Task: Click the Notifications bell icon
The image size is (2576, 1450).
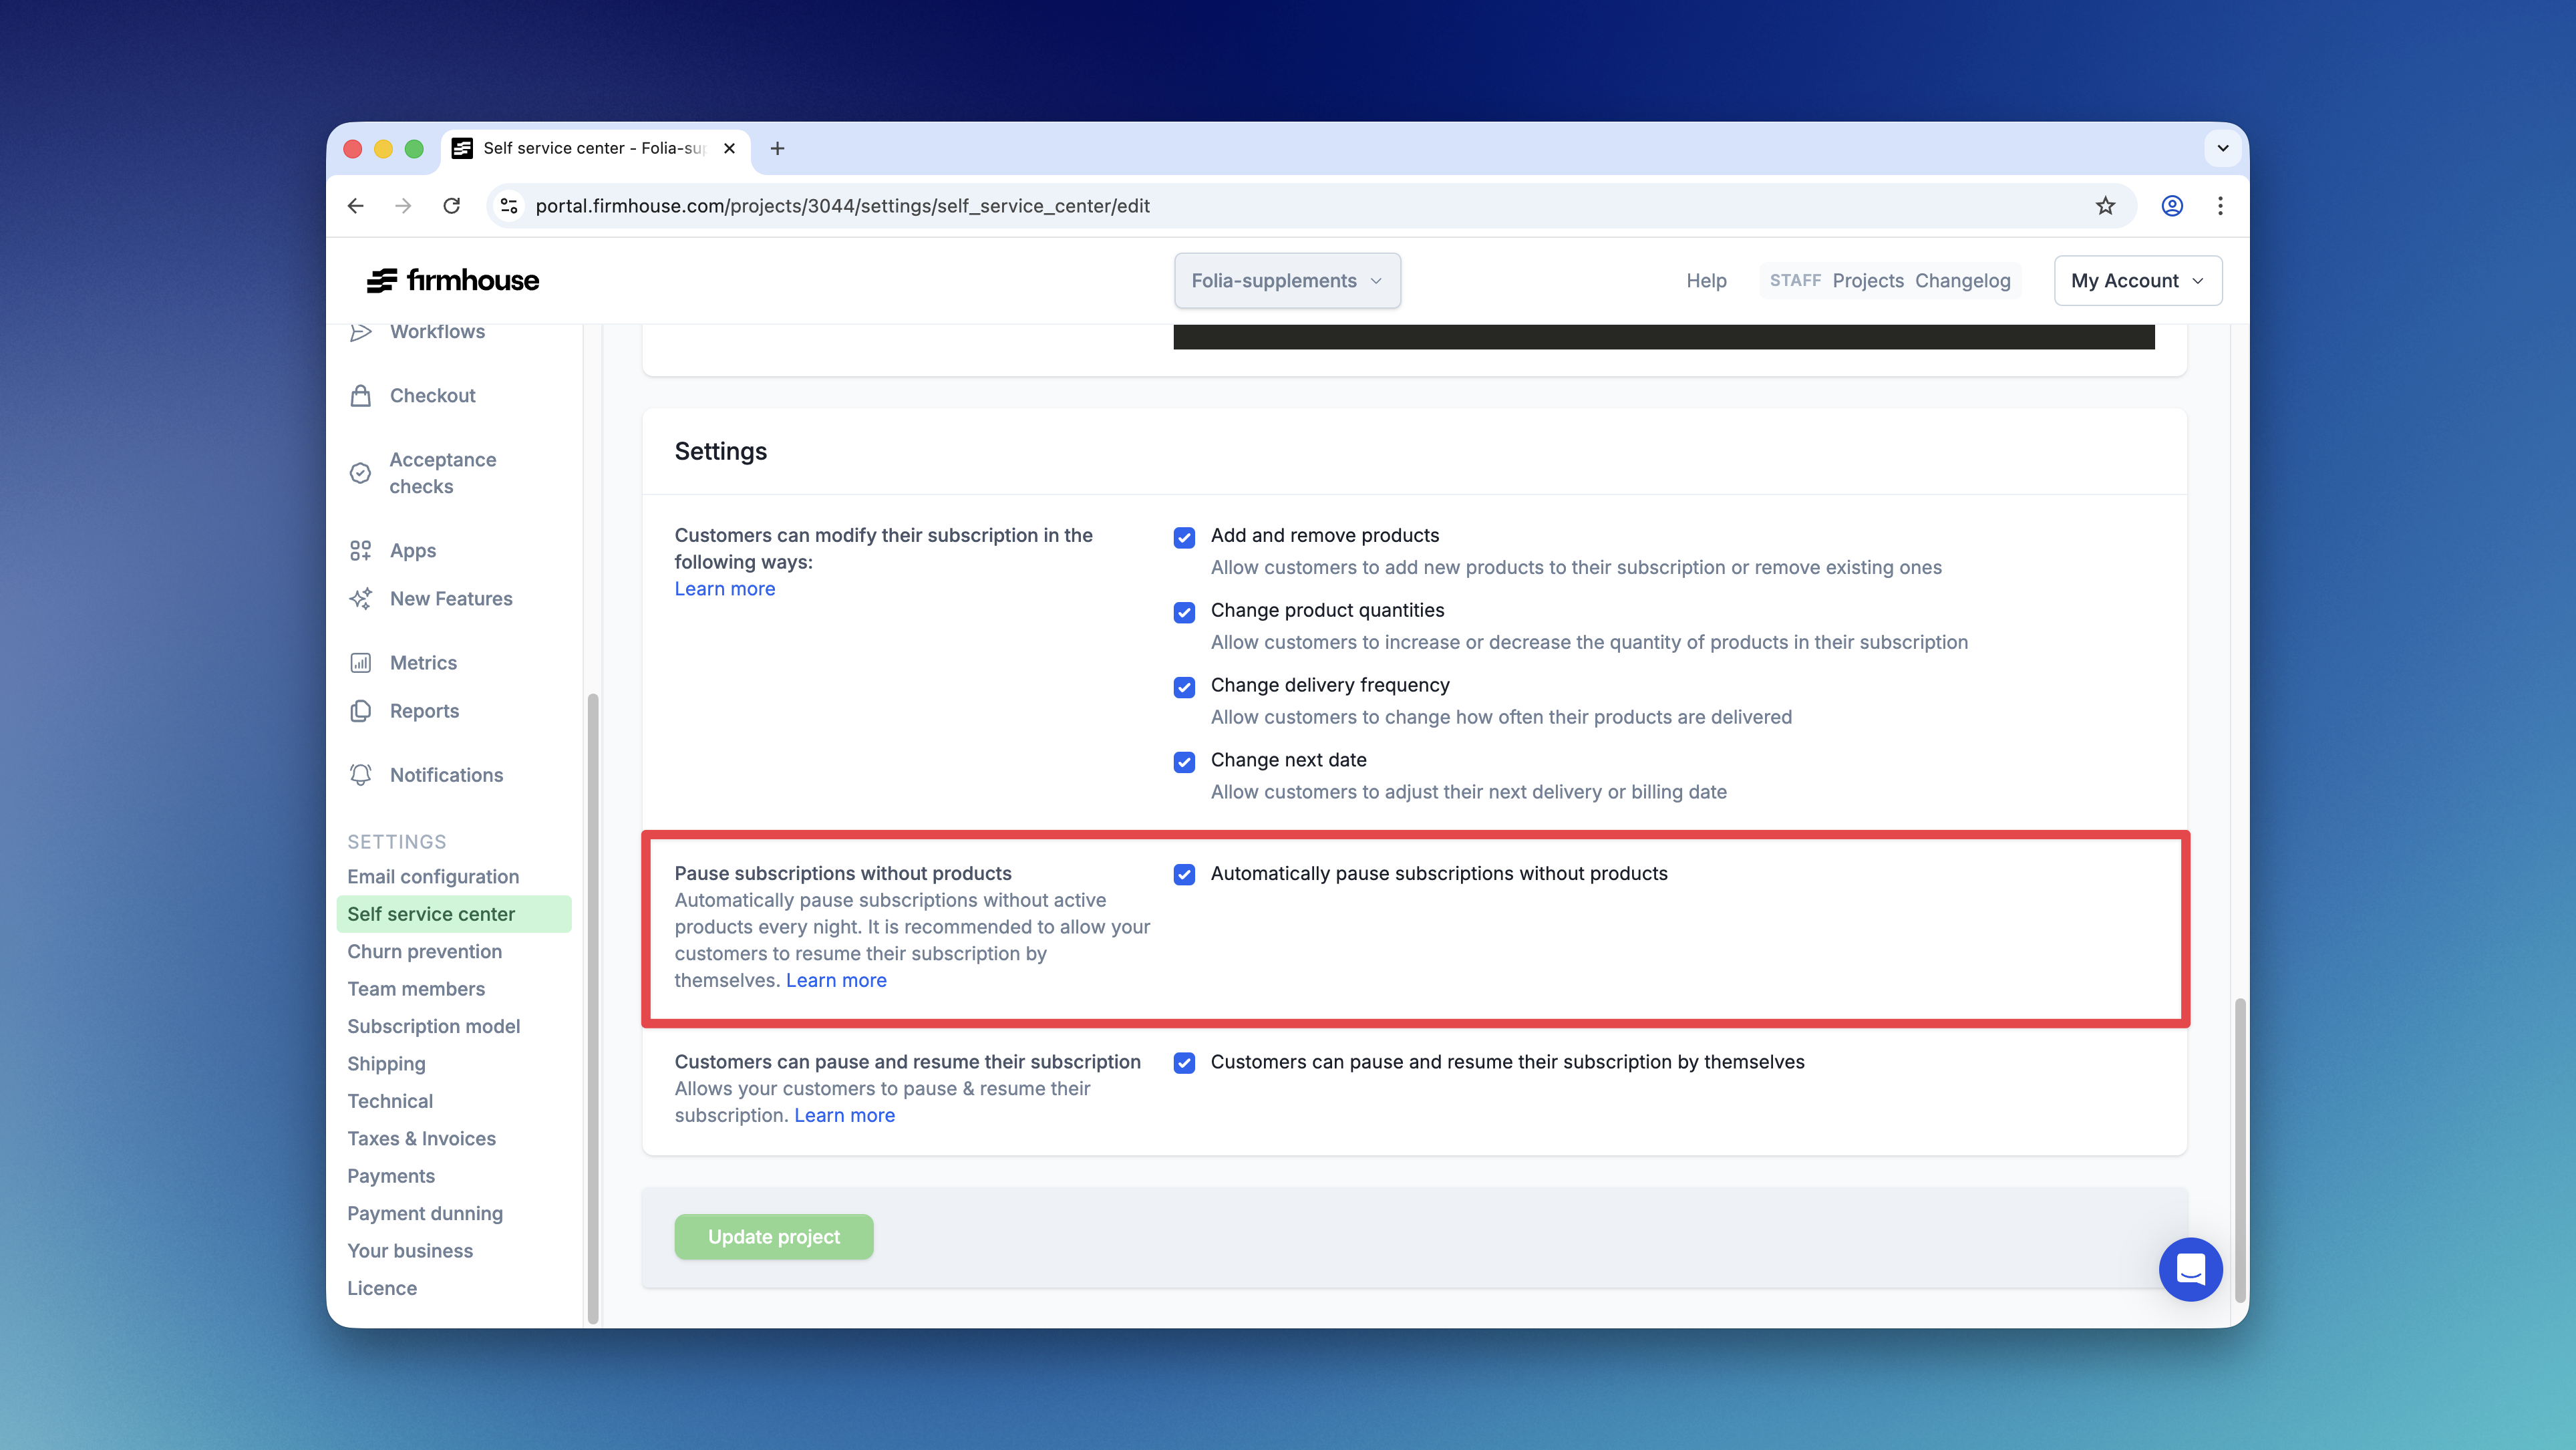Action: 361,775
